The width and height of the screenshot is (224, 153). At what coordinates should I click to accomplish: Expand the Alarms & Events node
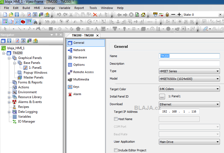pos(9,102)
